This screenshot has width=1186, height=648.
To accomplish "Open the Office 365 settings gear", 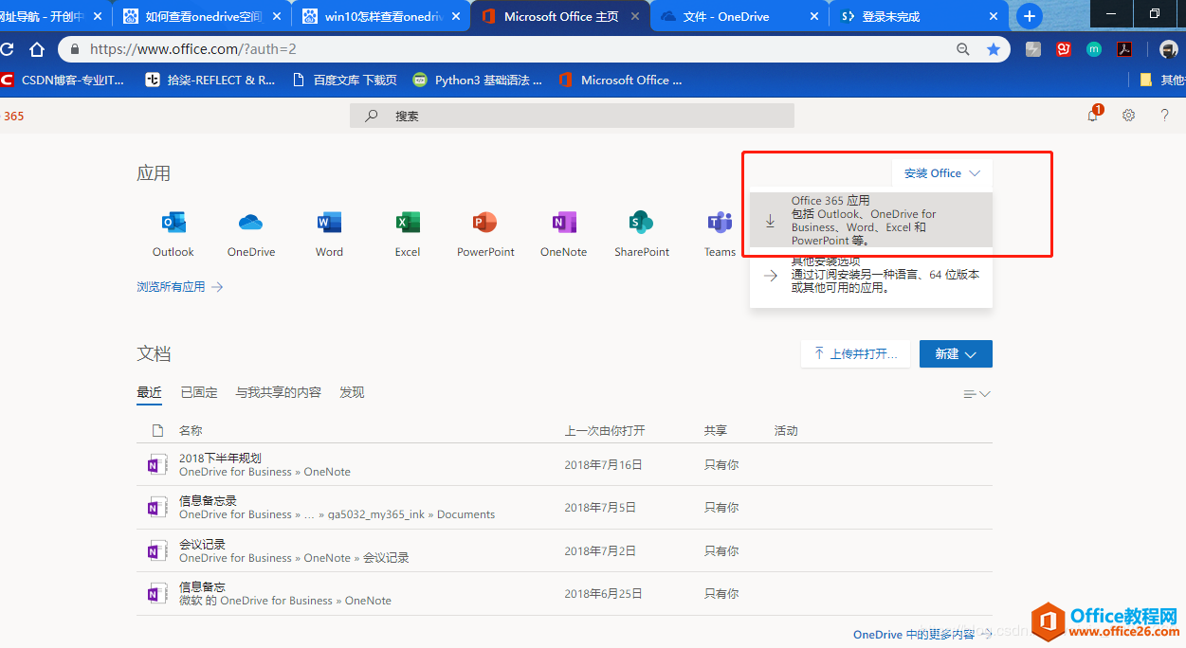I will (1128, 115).
